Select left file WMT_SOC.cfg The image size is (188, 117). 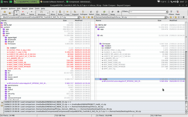tap(15, 69)
